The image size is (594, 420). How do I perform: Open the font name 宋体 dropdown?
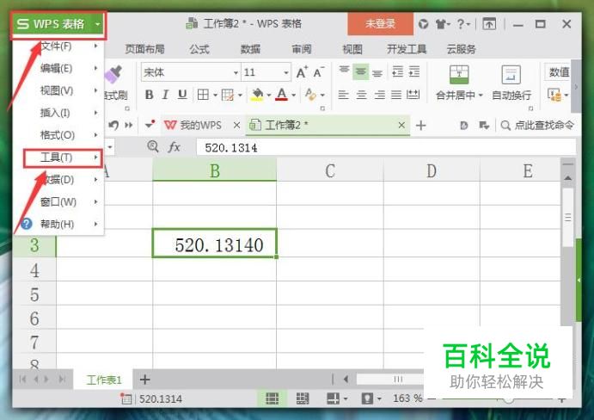click(x=236, y=72)
